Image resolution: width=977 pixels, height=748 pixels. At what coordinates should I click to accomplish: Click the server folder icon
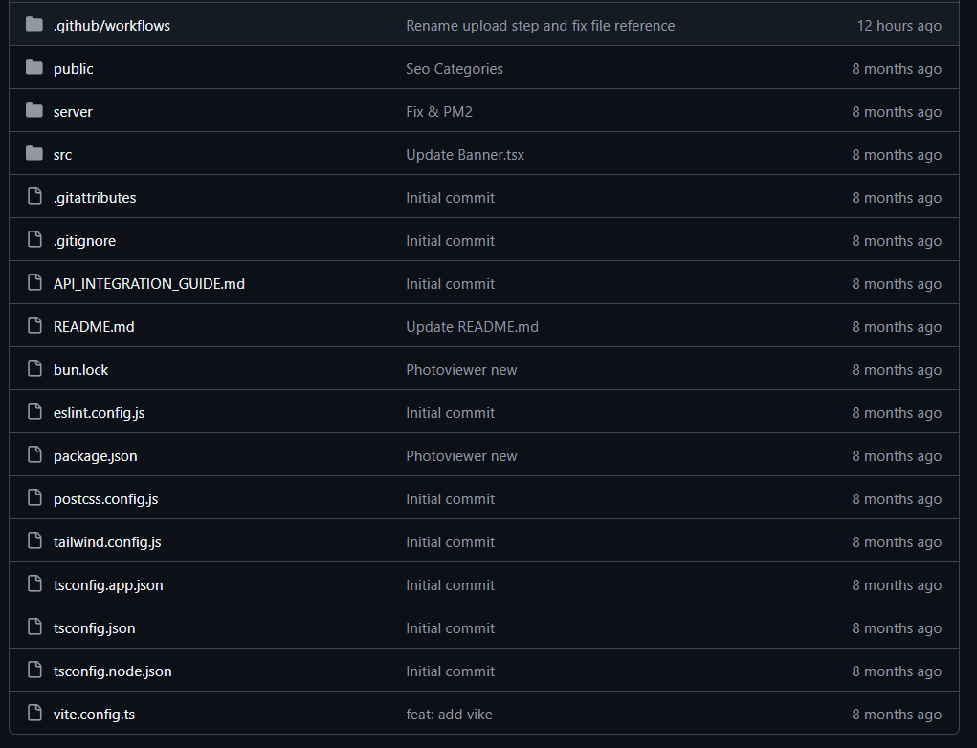[x=35, y=111]
